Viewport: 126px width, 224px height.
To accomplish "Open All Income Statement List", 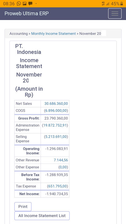I will pyautogui.click(x=42, y=215).
